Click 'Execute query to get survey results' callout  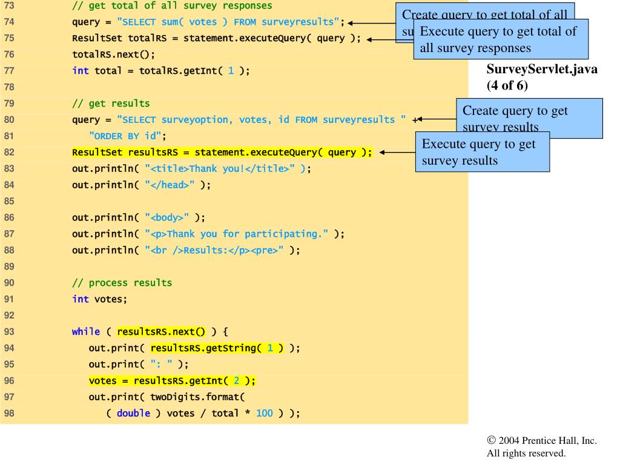[483, 152]
